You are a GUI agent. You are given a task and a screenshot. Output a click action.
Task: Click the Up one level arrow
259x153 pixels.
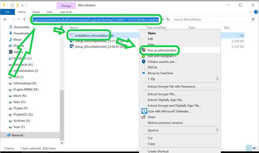click(24, 19)
